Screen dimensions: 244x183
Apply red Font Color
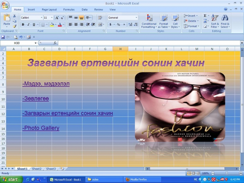coord(60,25)
